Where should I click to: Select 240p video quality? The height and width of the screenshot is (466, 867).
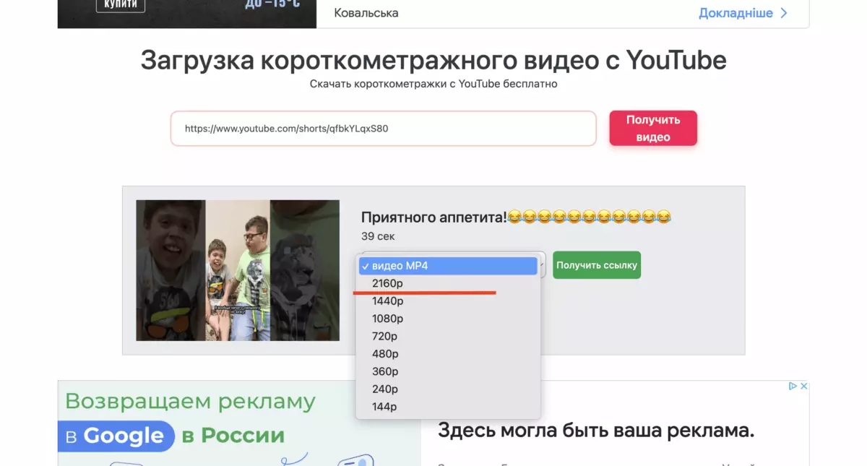pos(449,389)
